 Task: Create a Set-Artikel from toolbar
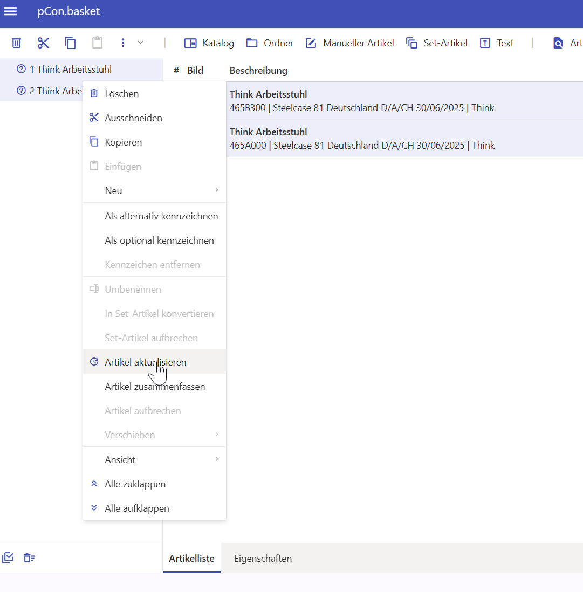436,43
